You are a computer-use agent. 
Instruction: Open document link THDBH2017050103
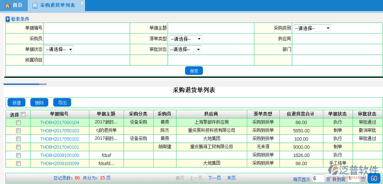(60, 130)
